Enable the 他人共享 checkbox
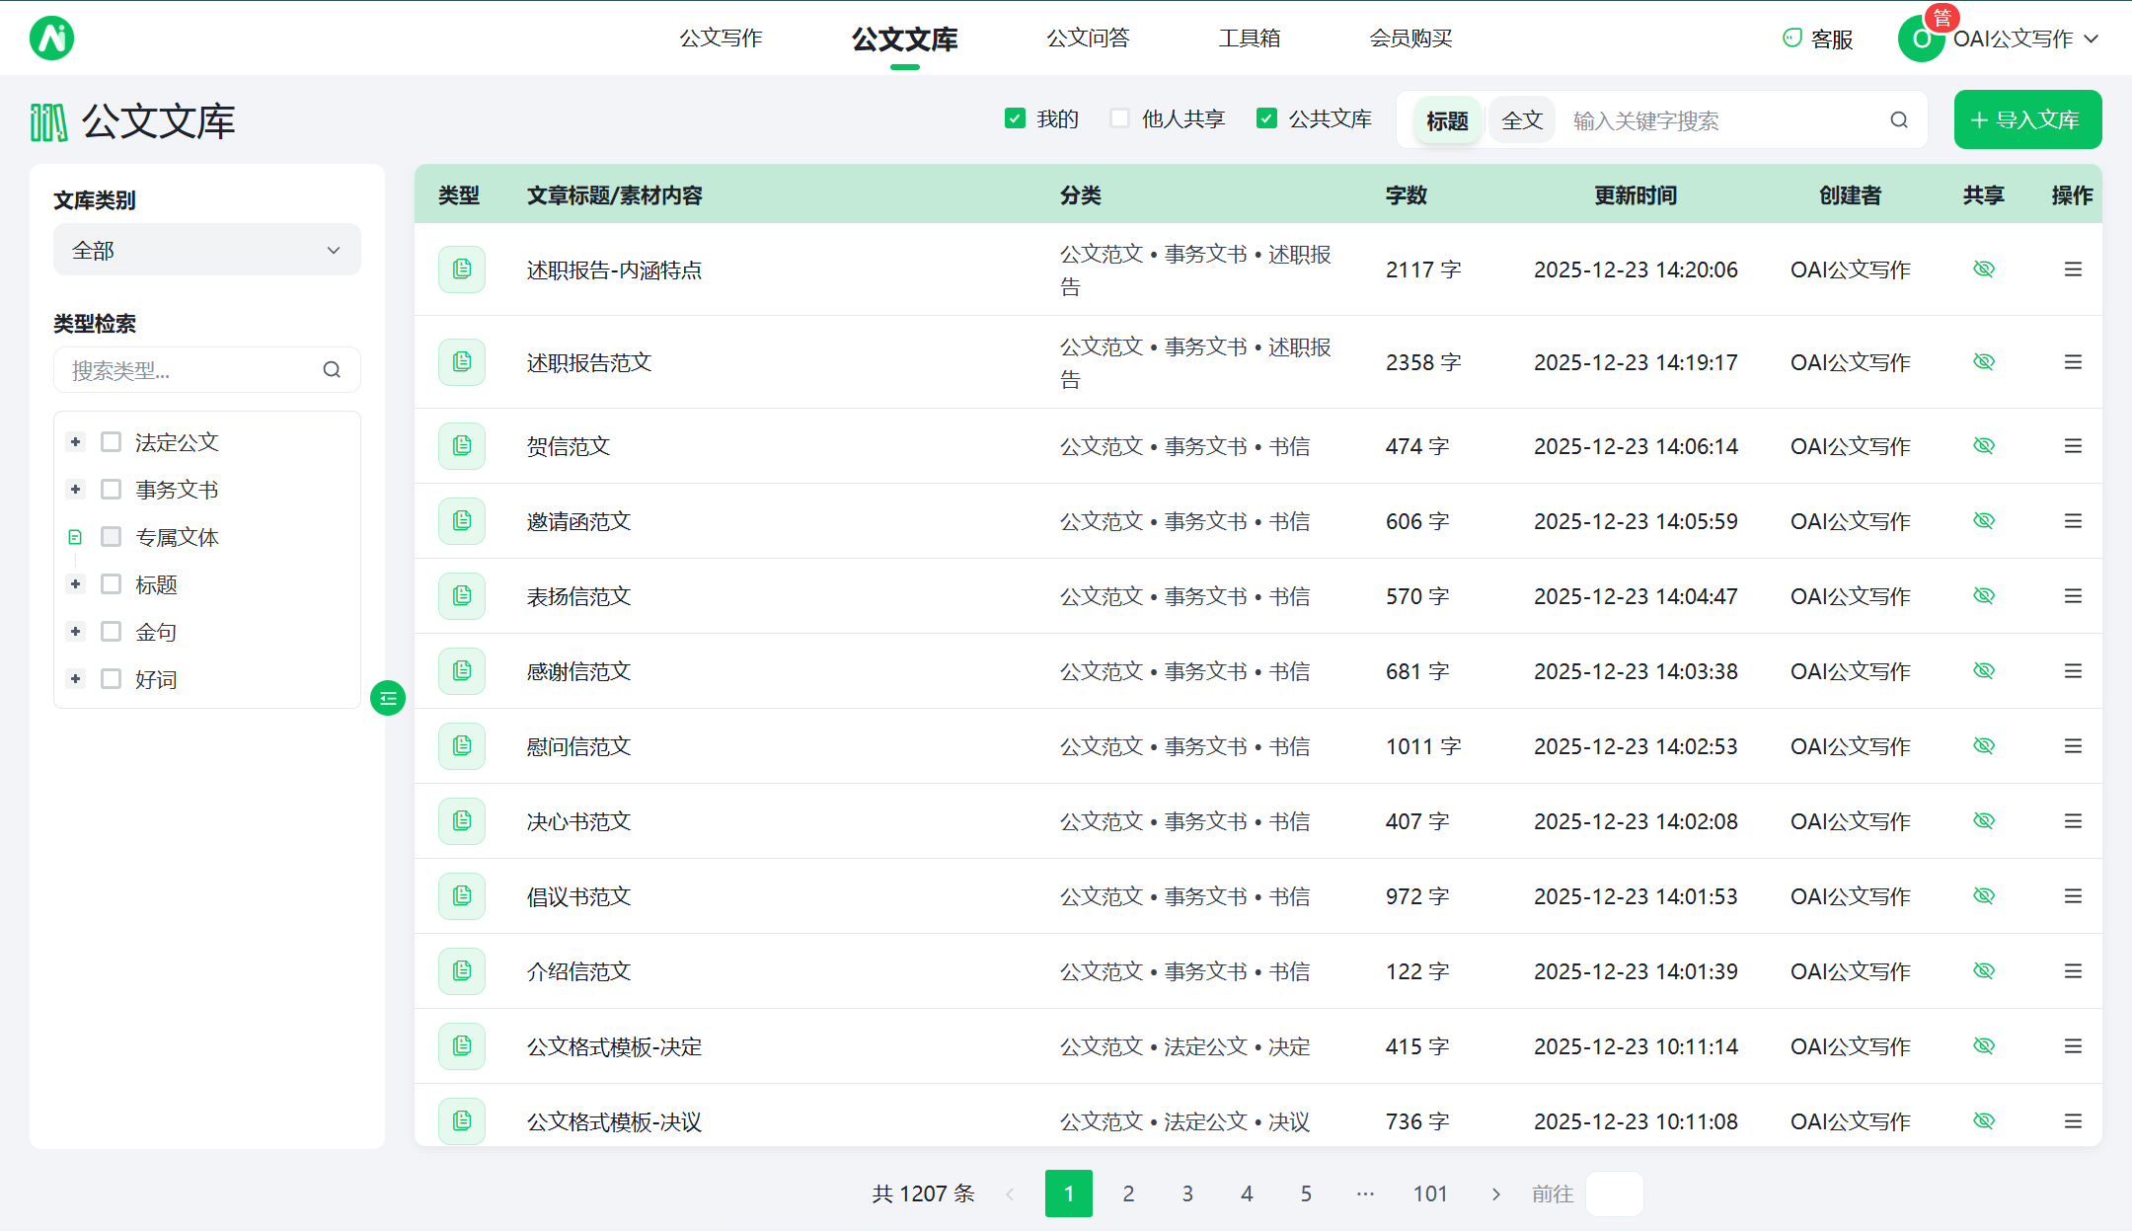 coord(1118,117)
